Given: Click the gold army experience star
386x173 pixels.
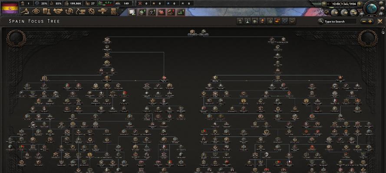Looking at the screenshot, I should click(153, 3).
